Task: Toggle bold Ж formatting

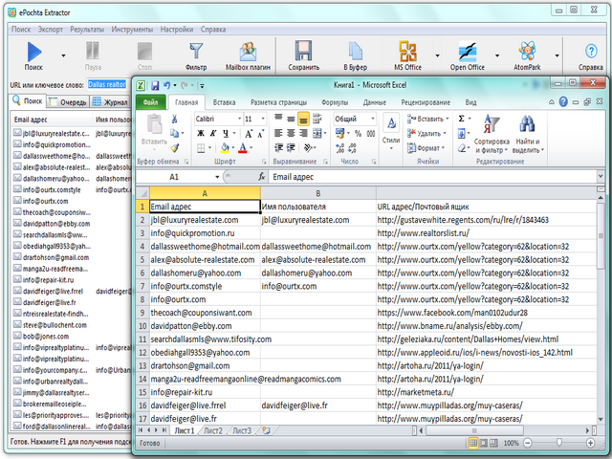Action: click(201, 134)
